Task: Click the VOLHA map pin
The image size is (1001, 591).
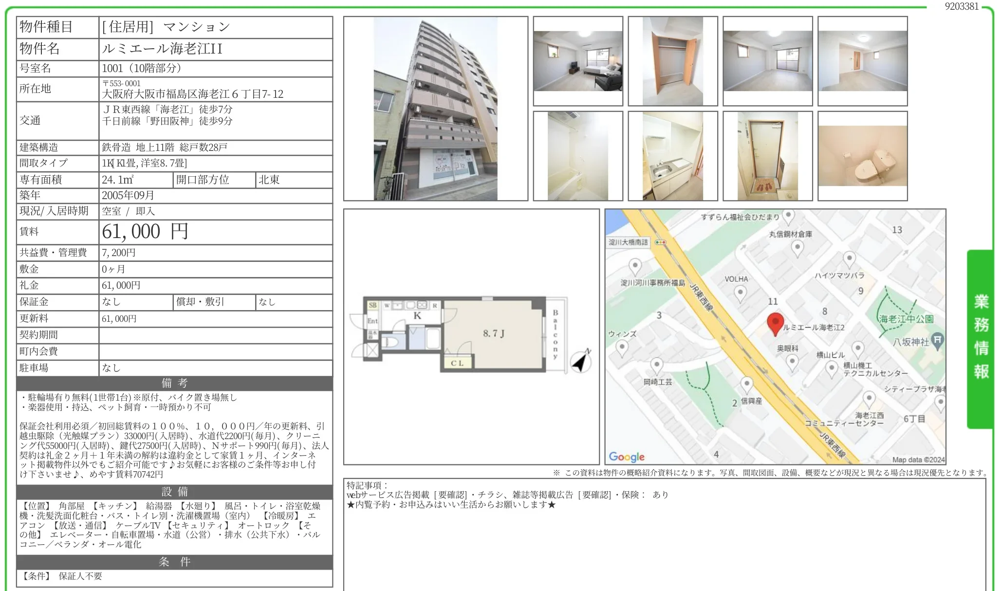Action: click(740, 294)
